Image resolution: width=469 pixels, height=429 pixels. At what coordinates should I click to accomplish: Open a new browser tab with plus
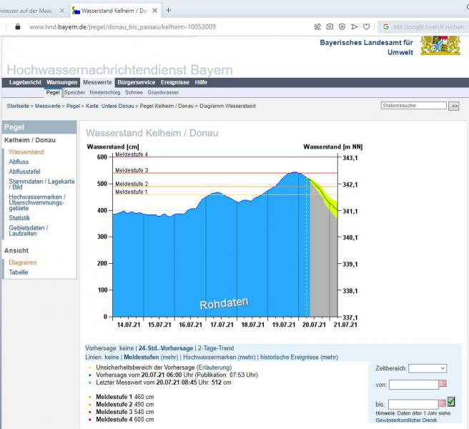(169, 10)
